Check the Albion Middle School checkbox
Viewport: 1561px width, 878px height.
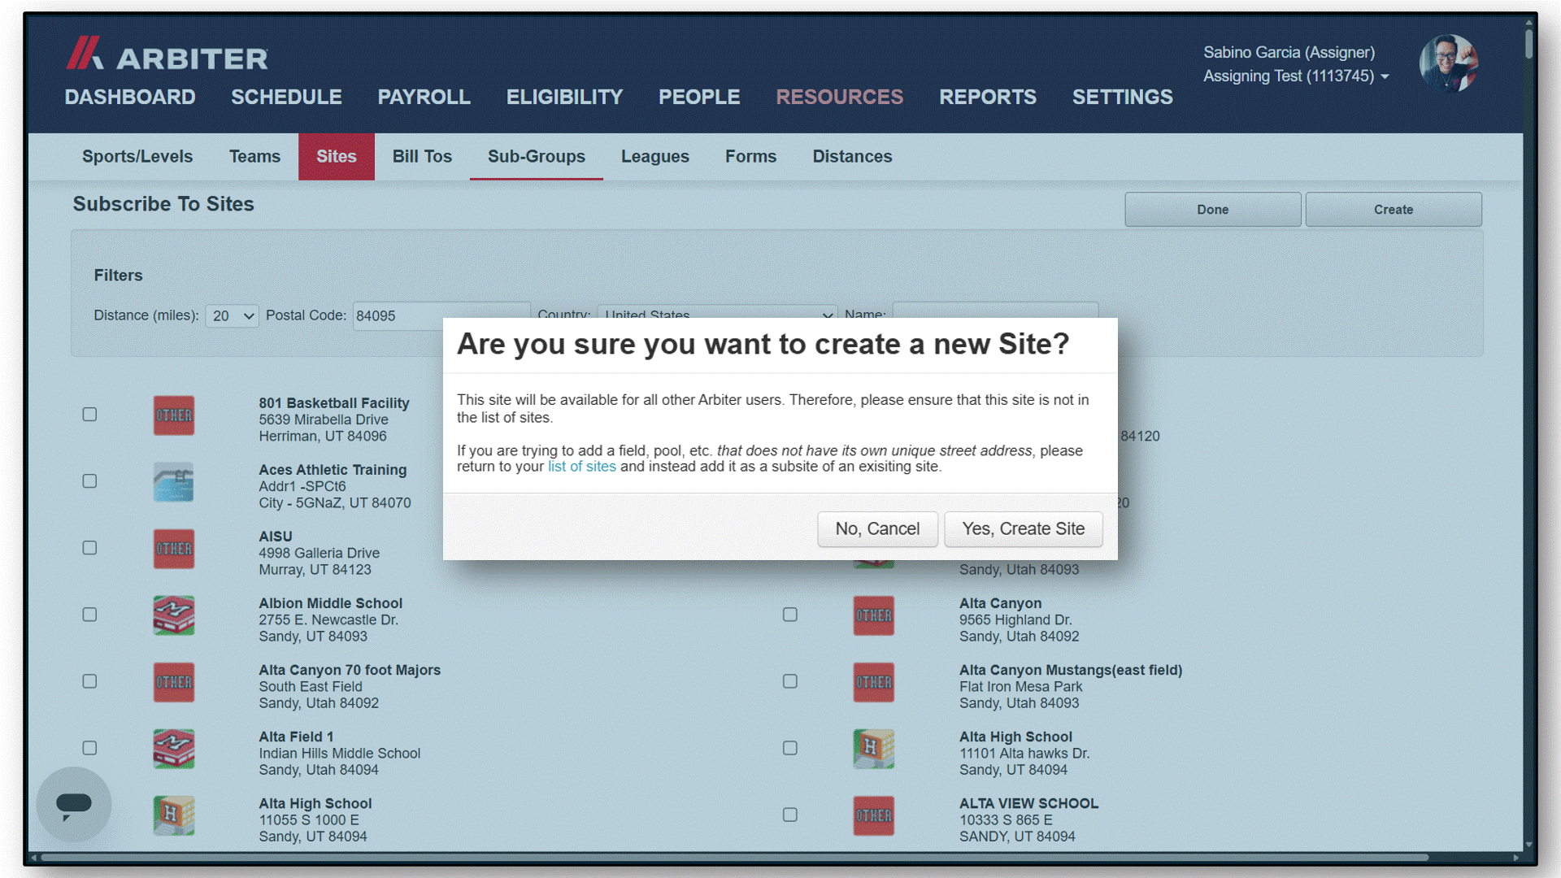pos(90,615)
